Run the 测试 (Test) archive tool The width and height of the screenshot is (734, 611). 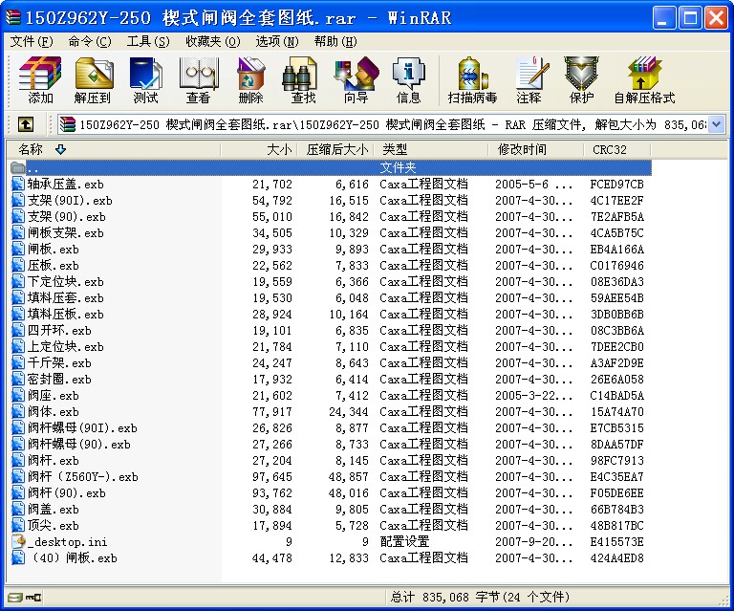(x=145, y=80)
